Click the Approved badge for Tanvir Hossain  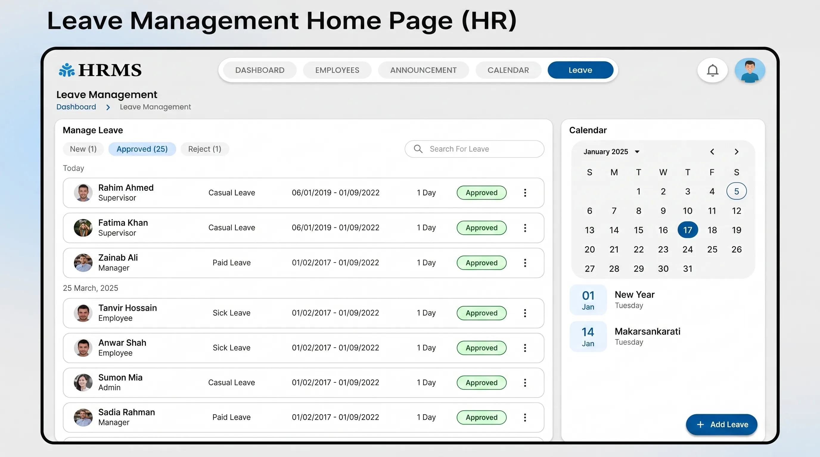481,313
